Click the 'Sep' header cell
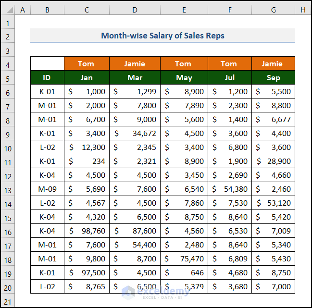The height and width of the screenshot is (308, 312). [x=274, y=77]
